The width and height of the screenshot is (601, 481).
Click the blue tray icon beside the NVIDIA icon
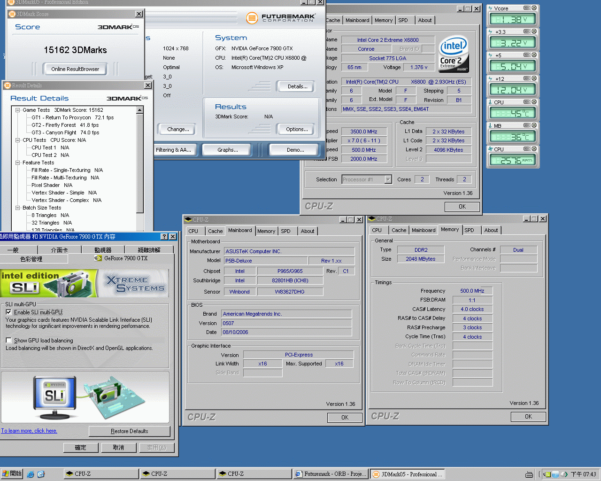click(555, 474)
